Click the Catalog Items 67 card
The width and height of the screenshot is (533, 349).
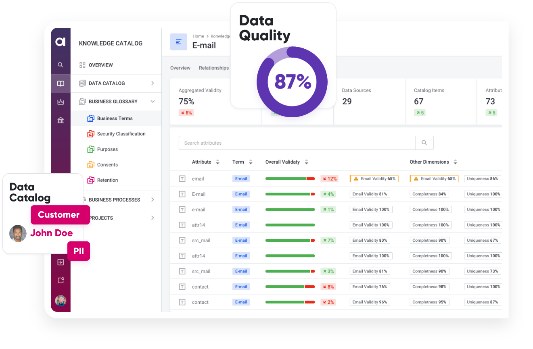441,102
